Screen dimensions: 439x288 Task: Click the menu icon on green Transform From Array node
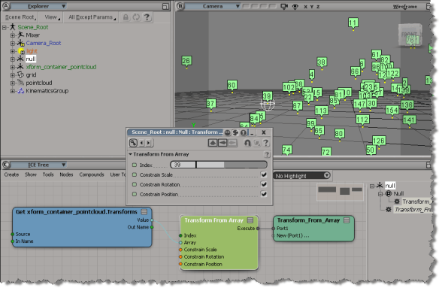click(x=250, y=220)
